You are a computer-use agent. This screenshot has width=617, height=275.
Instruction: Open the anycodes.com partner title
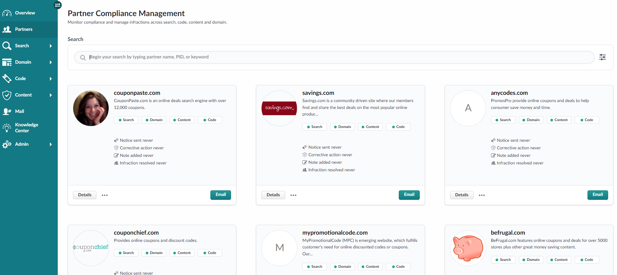(x=509, y=93)
